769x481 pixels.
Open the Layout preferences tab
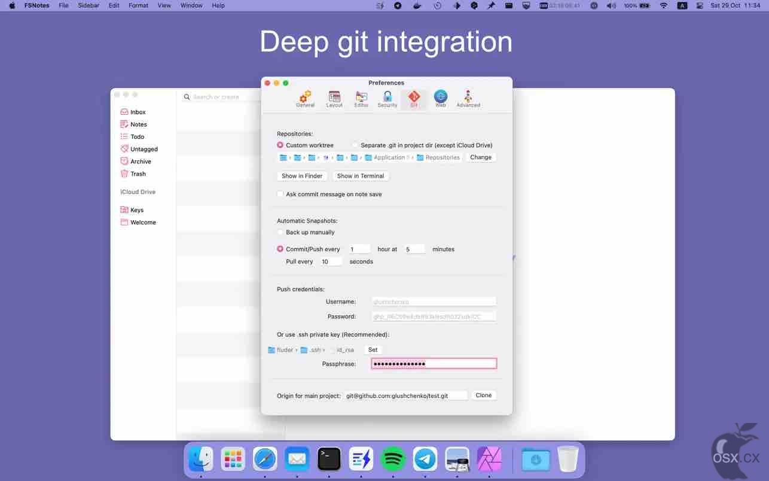(334, 99)
